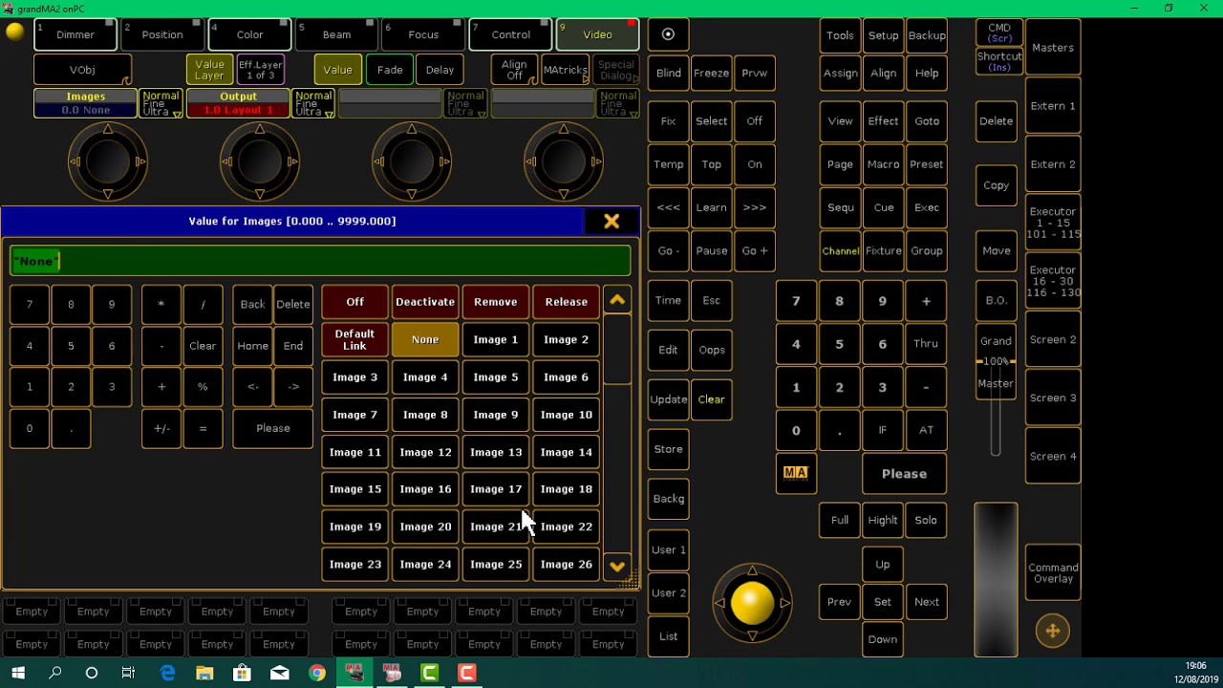The width and height of the screenshot is (1223, 688).
Task: Close the Value for Images dialog
Action: click(611, 221)
